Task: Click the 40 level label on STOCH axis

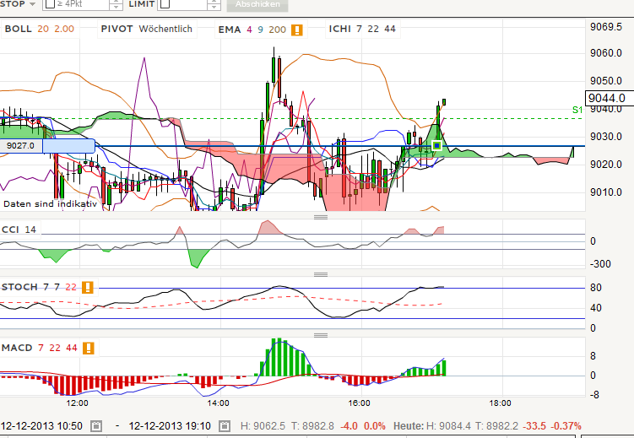Action: [595, 308]
